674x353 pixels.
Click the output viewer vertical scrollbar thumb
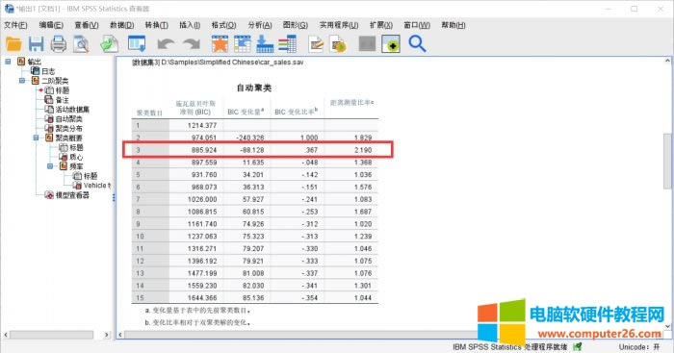pyautogui.click(x=667, y=161)
